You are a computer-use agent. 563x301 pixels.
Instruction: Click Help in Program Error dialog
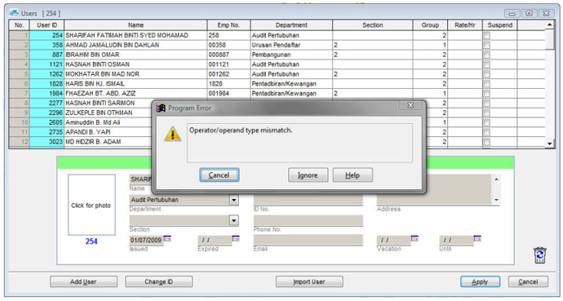352,175
